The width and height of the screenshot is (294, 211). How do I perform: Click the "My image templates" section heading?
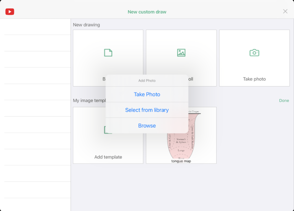89,100
